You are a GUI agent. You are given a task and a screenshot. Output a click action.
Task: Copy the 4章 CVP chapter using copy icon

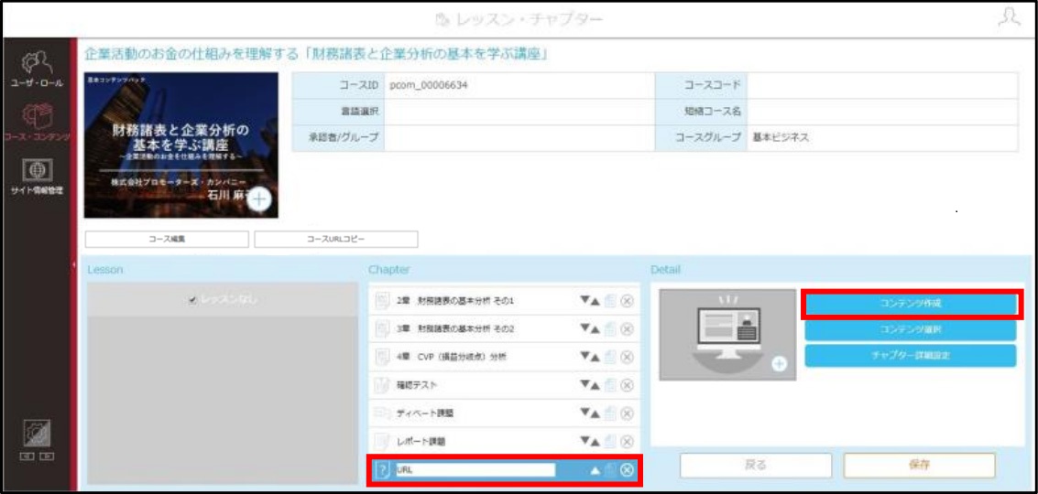coord(610,357)
